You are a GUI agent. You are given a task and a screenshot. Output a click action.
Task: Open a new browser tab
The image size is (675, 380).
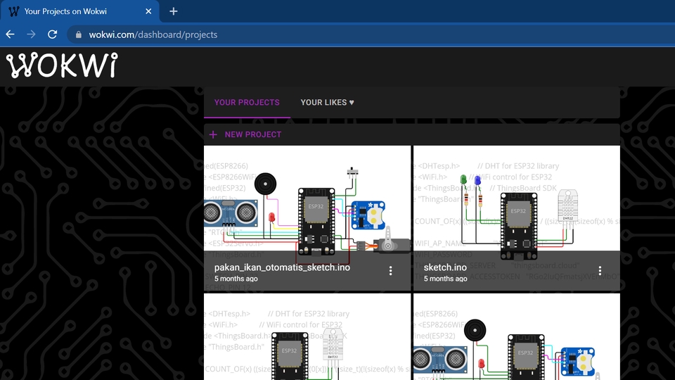tap(174, 11)
